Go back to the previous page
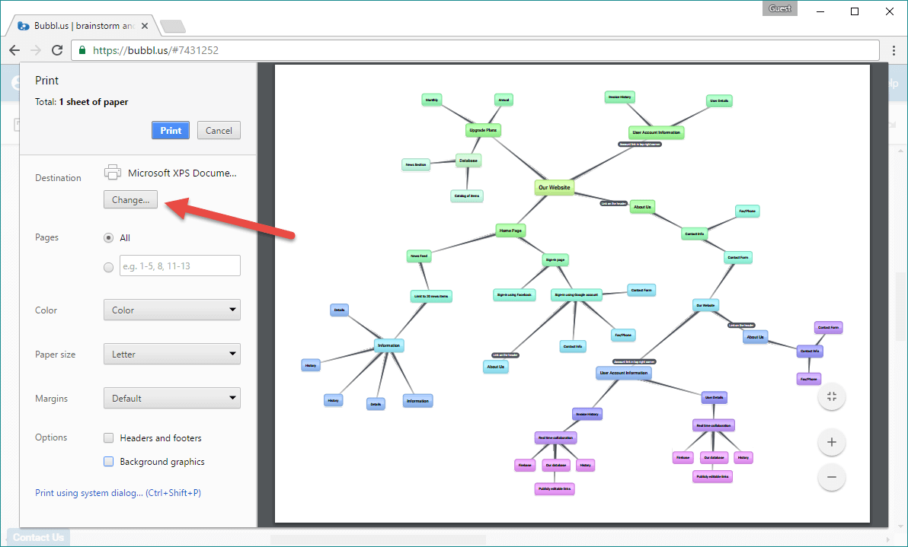 coord(14,50)
